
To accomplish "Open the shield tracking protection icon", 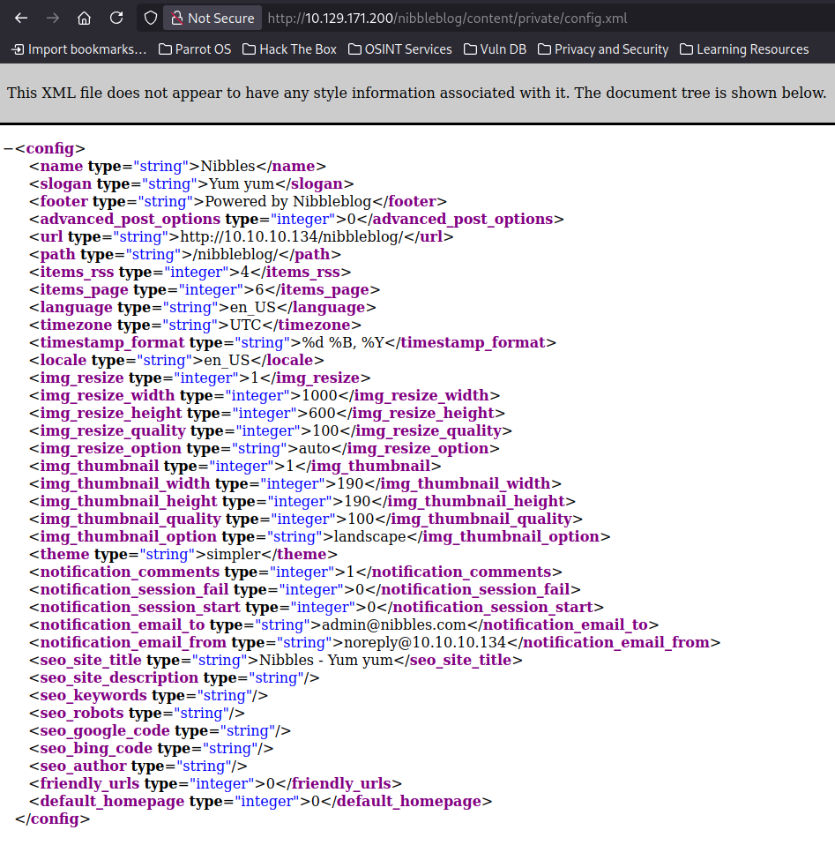I will click(150, 18).
